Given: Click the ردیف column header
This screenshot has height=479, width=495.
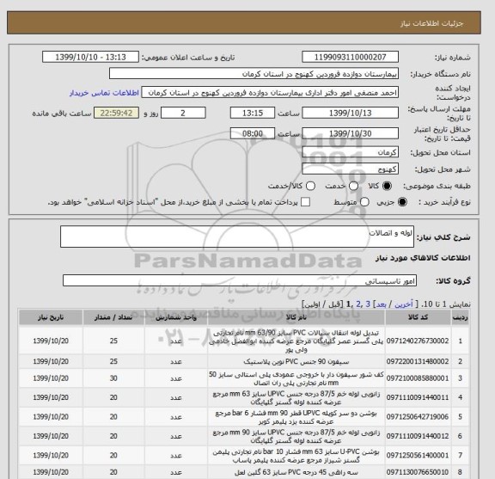Looking at the screenshot, I should pos(460,317).
